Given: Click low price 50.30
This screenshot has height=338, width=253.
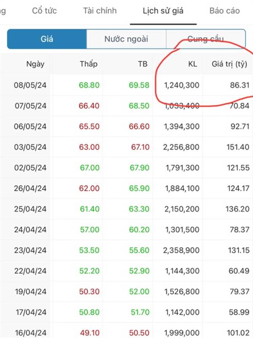Looking at the screenshot, I should 89,292.
